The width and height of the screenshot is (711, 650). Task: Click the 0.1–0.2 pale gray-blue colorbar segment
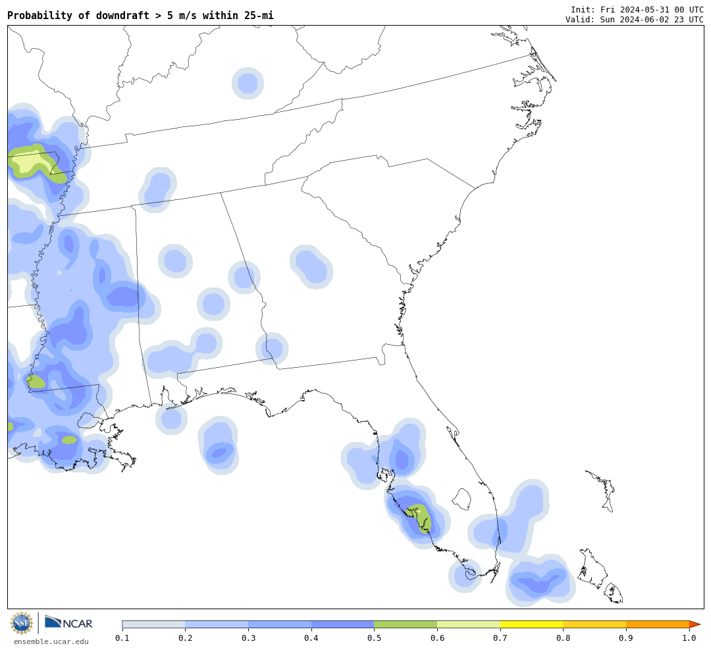(x=153, y=624)
